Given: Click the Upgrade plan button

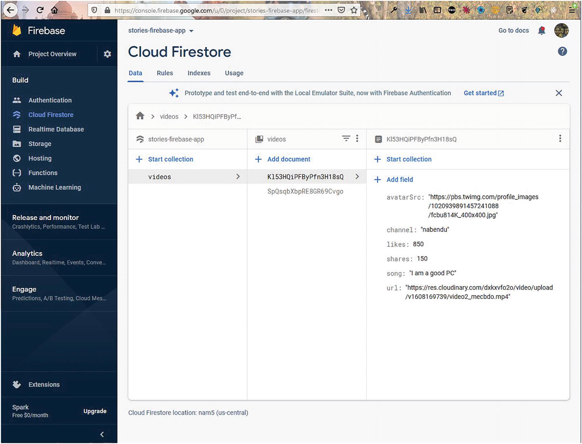Looking at the screenshot, I should 95,411.
